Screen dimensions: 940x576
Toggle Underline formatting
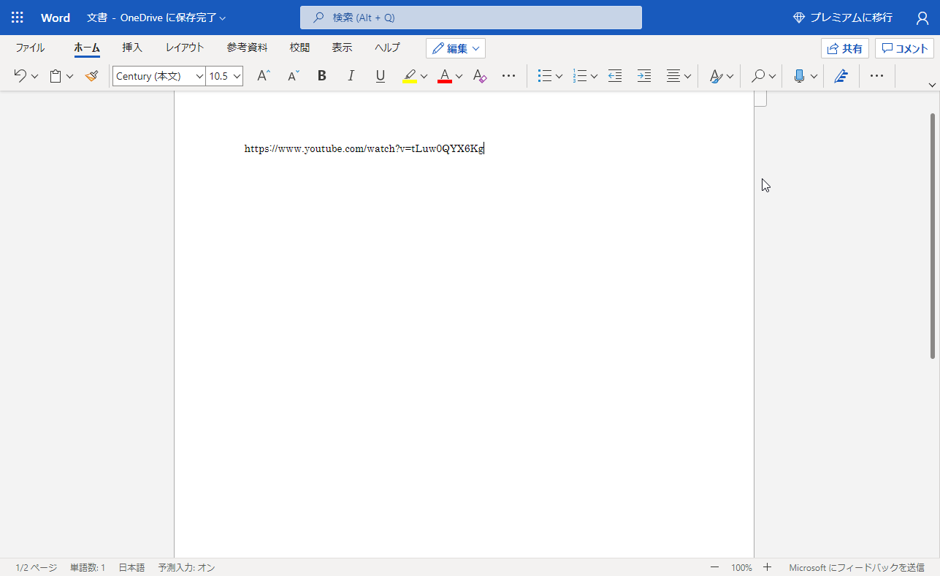coord(380,75)
